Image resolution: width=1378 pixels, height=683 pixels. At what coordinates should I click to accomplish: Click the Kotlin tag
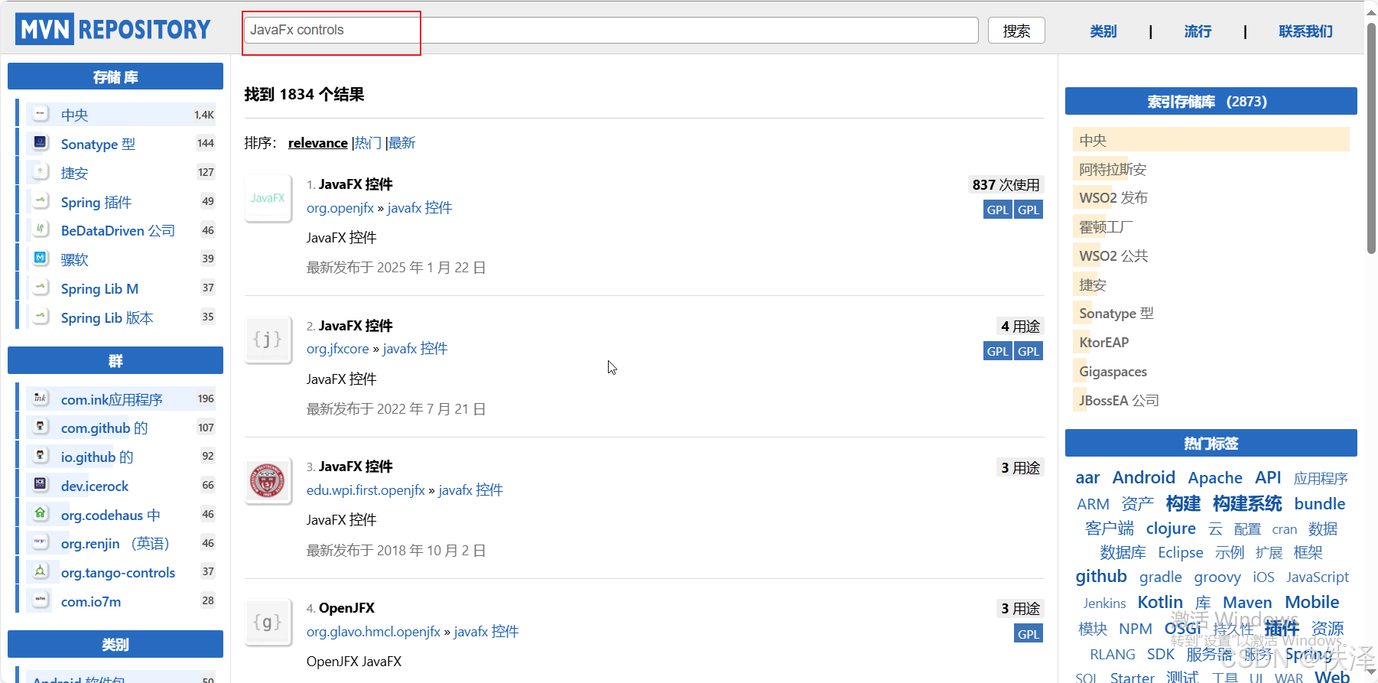(x=1160, y=602)
